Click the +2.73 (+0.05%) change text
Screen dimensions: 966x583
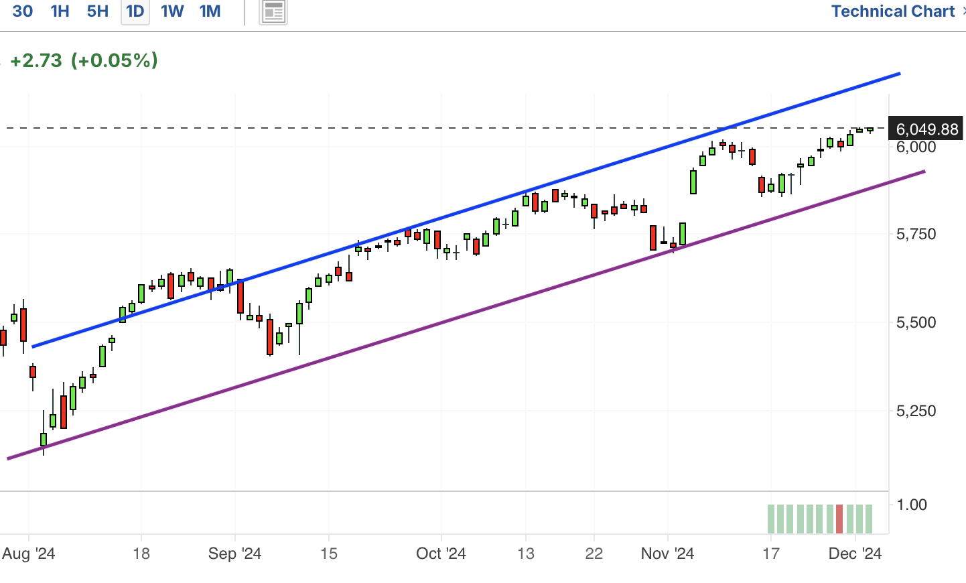point(84,60)
